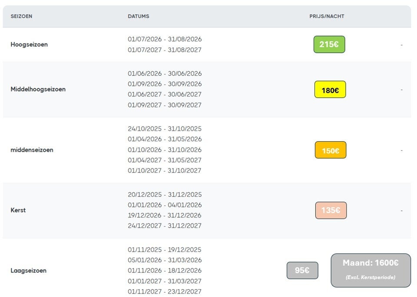Click date range 01/07/2026 - 31/08/2026
This screenshot has width=417, height=297.
point(165,39)
